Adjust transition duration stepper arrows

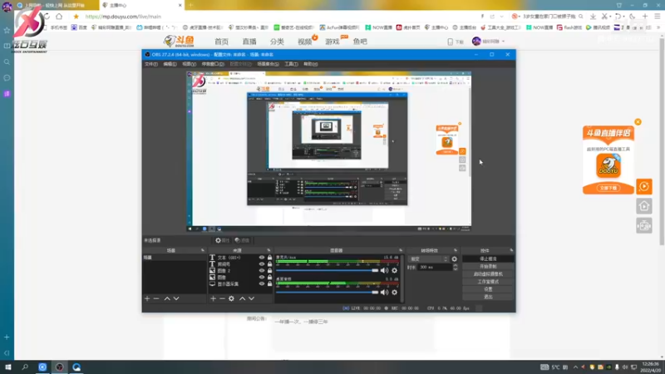click(455, 267)
